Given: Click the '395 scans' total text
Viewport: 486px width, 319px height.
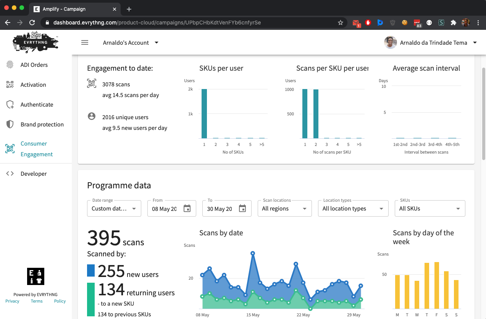Looking at the screenshot, I should (116, 238).
